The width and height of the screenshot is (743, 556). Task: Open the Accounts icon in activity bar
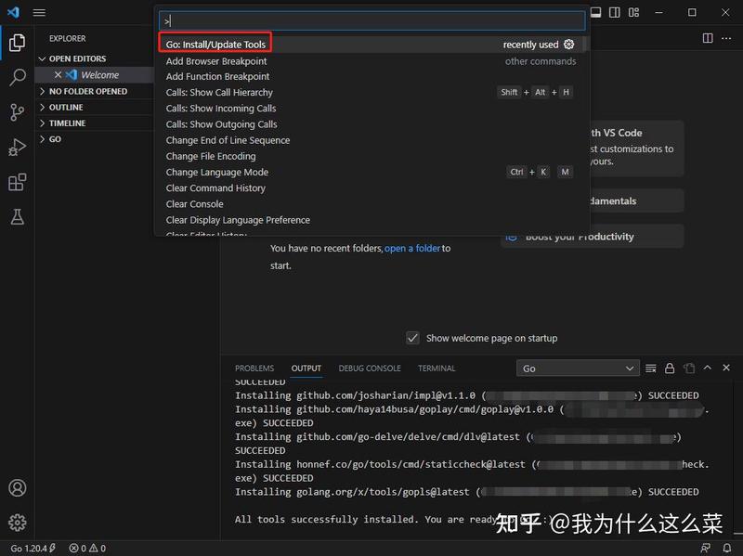click(x=17, y=488)
